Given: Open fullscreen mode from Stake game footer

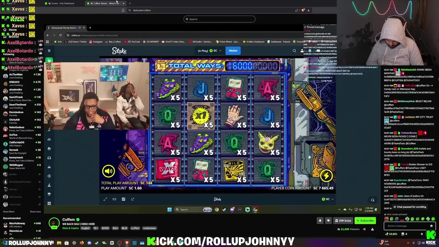Looking at the screenshot, I should pyautogui.click(x=105, y=199).
